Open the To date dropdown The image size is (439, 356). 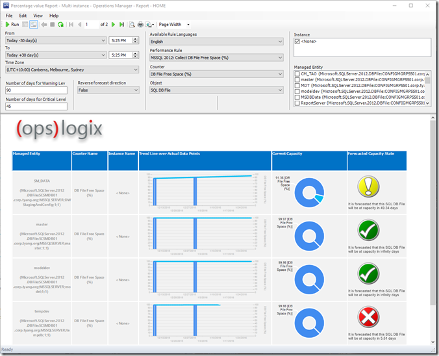click(56, 55)
